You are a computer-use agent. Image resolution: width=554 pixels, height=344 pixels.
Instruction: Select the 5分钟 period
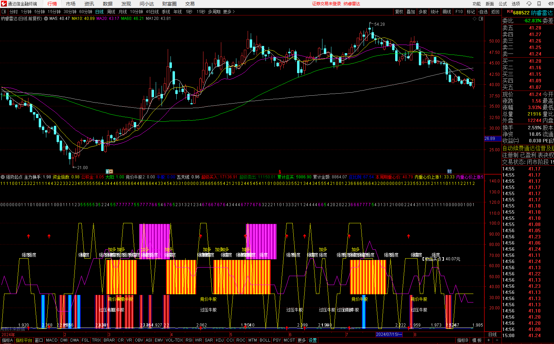tap(39, 12)
